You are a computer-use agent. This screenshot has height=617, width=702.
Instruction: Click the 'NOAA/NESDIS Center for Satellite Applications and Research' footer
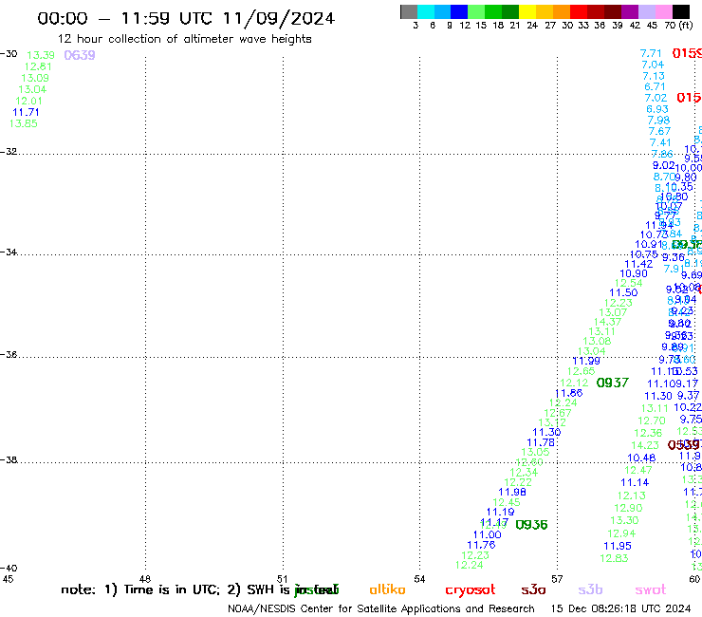381,609
